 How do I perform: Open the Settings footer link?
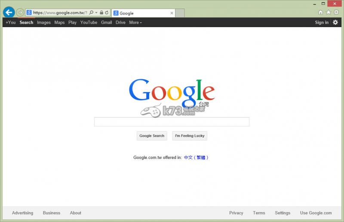[x=283, y=213]
